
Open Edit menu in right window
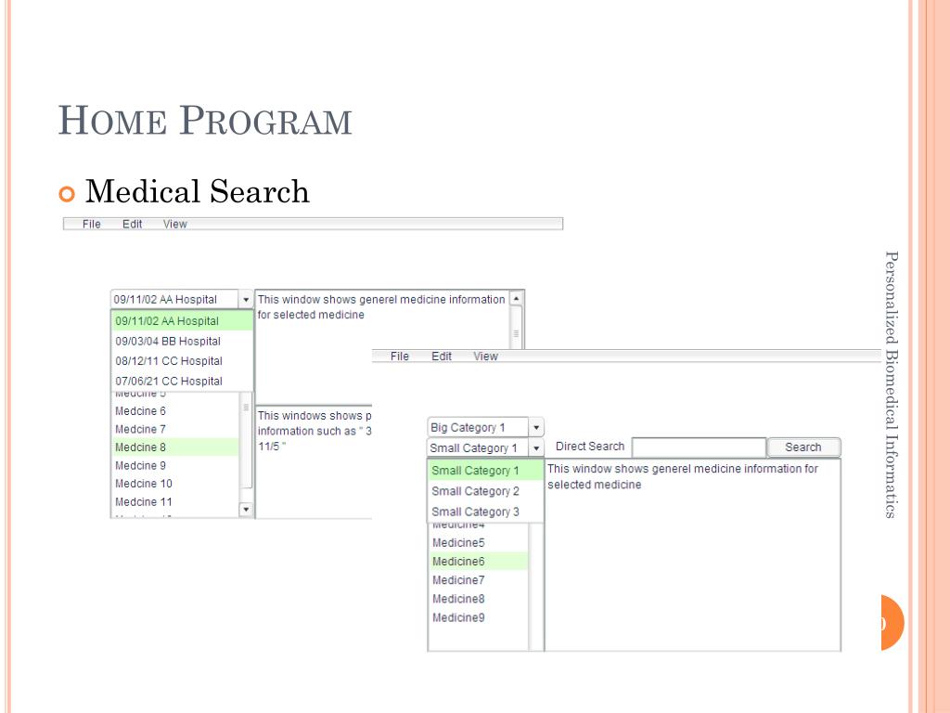coord(441,356)
